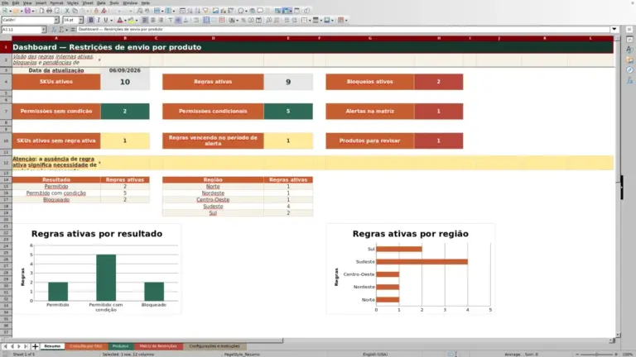Click the Format as Date icon

pyautogui.click(x=258, y=20)
